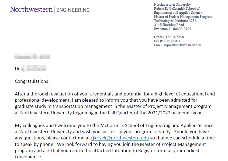The width and height of the screenshot is (228, 161).
Task: Click 'Fall Quarter' in the admission paragraph
Action: [120, 113]
